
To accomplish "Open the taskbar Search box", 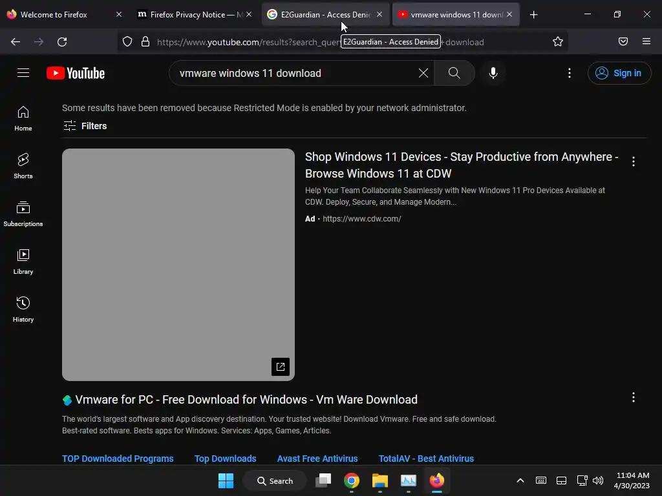I will pos(275,480).
